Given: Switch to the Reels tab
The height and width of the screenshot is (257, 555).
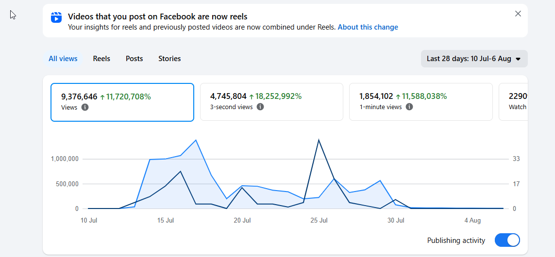Looking at the screenshot, I should pyautogui.click(x=101, y=59).
